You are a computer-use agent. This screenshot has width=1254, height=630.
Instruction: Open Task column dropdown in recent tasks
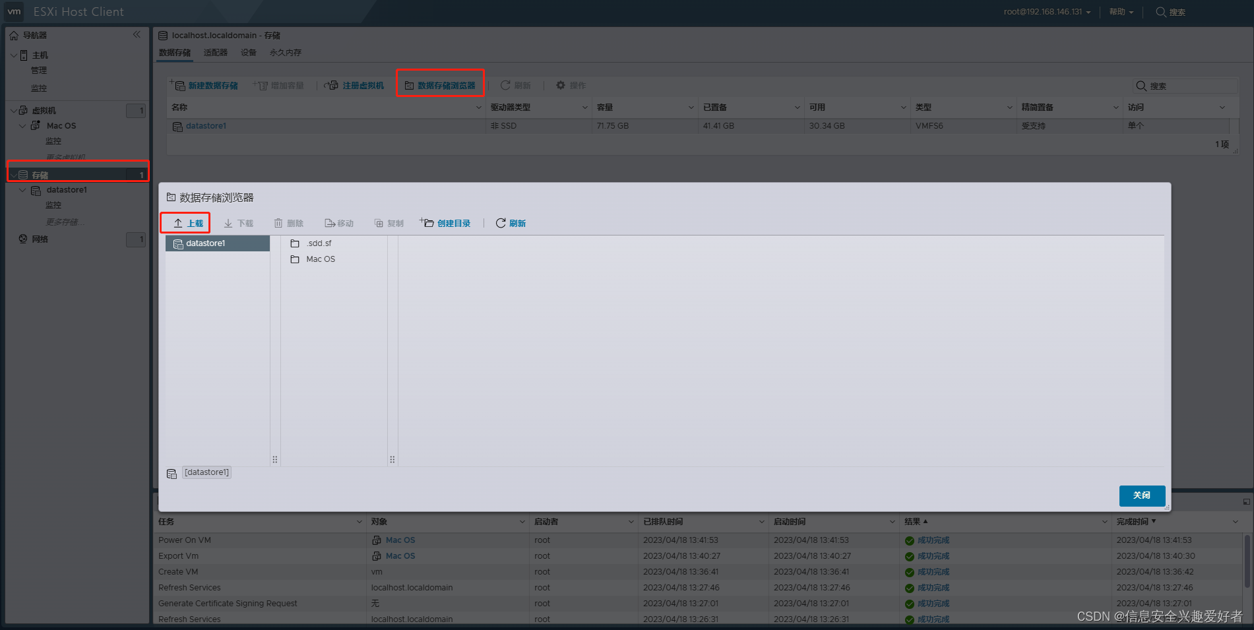(360, 522)
